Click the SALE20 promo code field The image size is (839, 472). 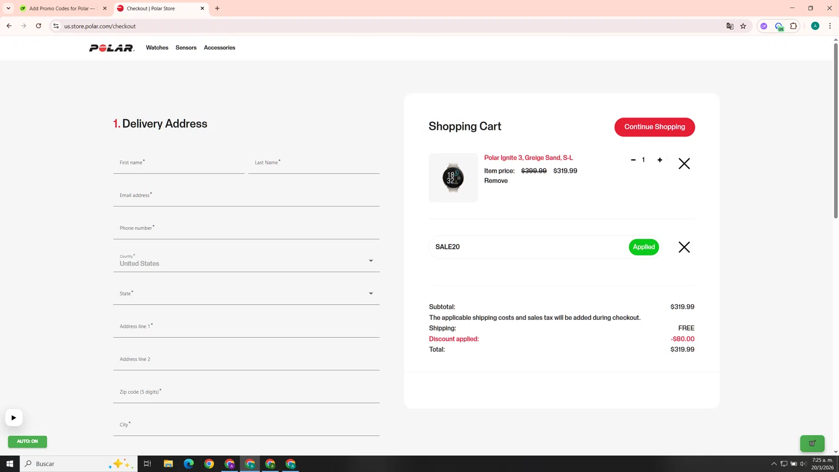pyautogui.click(x=529, y=247)
